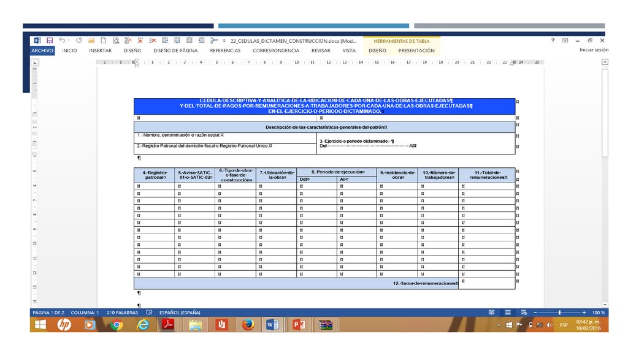628x353 pixels.
Task: Open the undo history dropdown arrow
Action: click(x=69, y=40)
